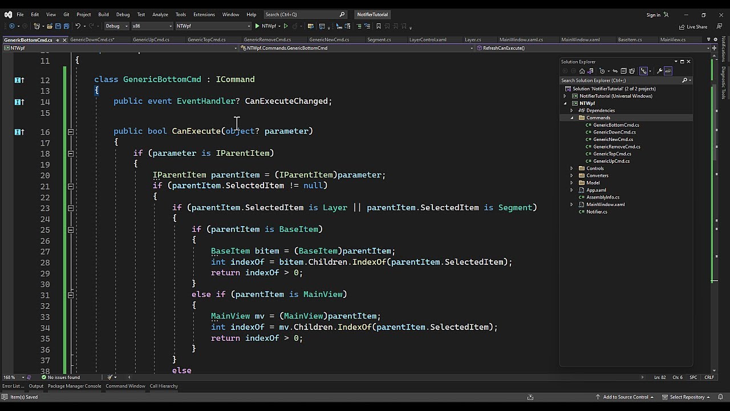Click the Save All toolbar icon

[x=66, y=26]
